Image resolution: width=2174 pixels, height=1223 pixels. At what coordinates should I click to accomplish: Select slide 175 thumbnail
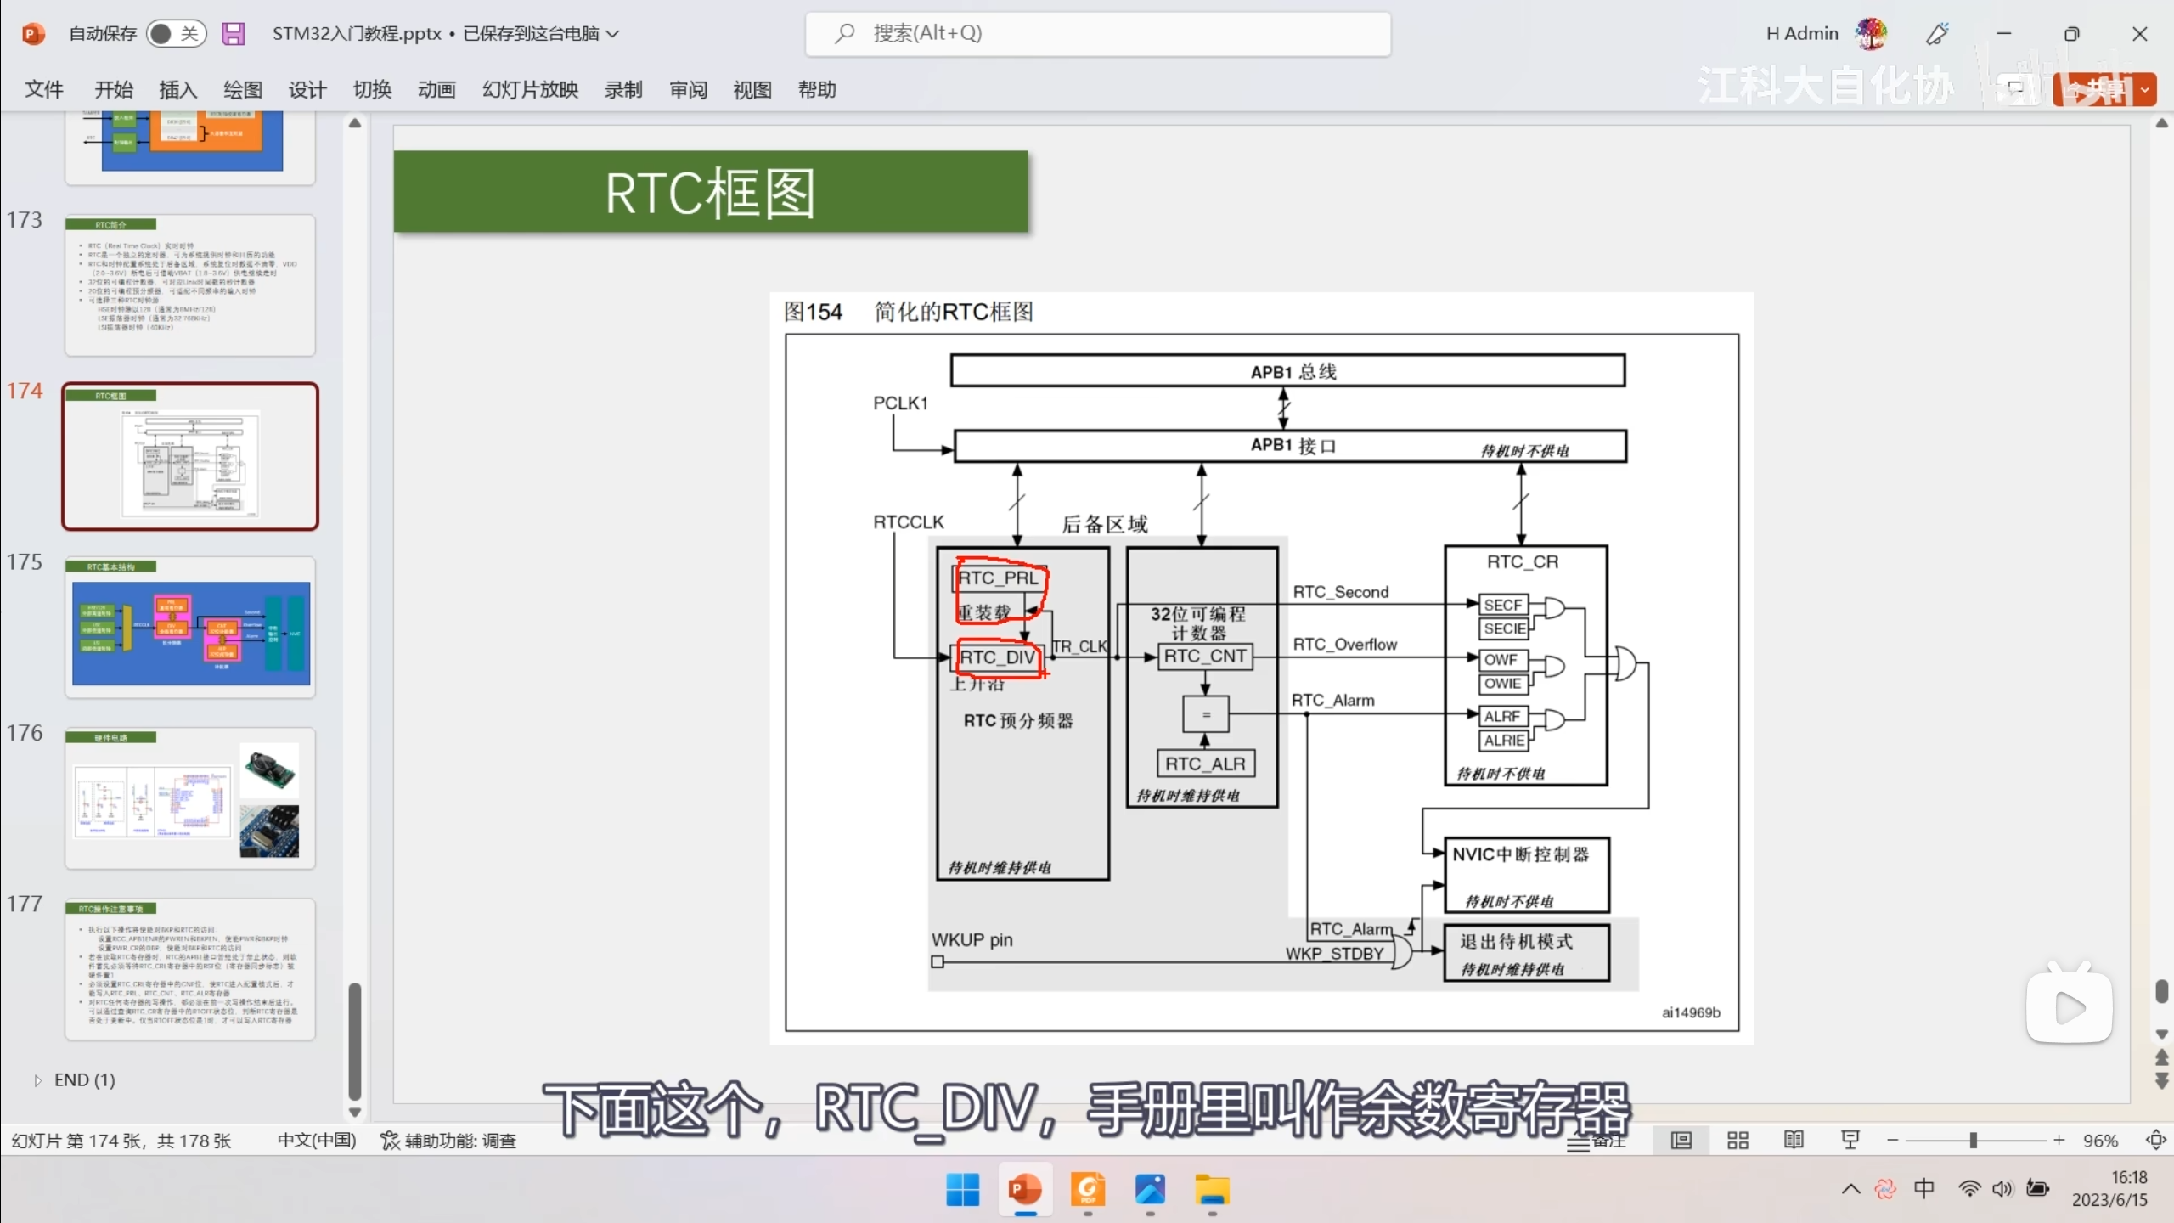click(x=190, y=628)
